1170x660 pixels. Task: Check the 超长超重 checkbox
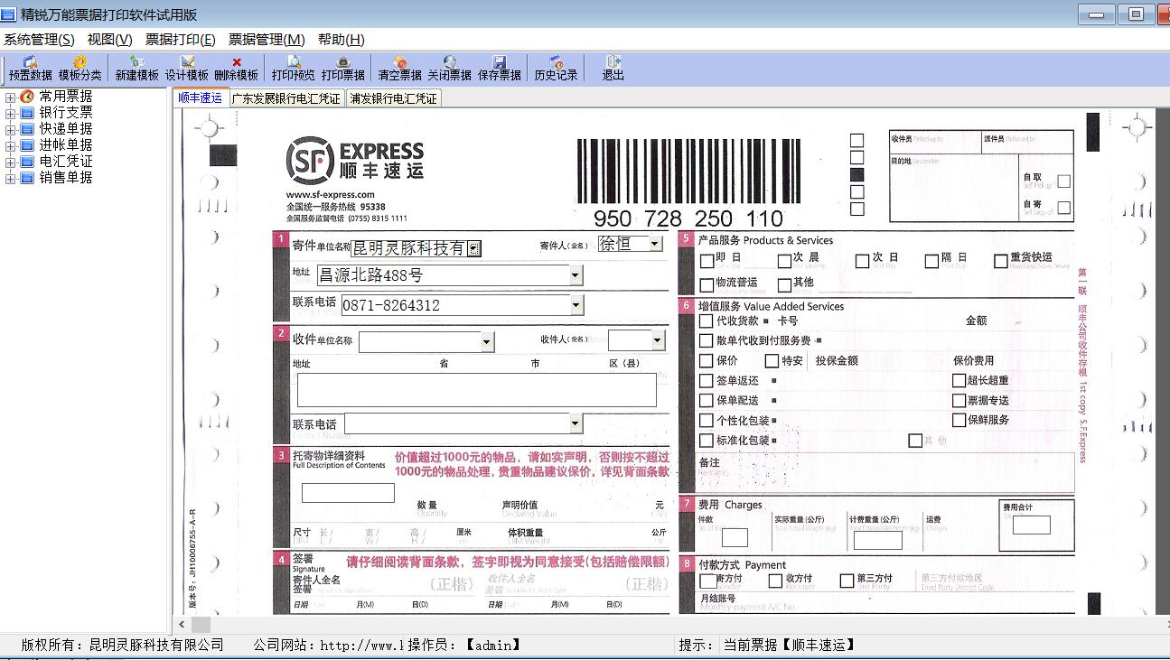pos(959,381)
